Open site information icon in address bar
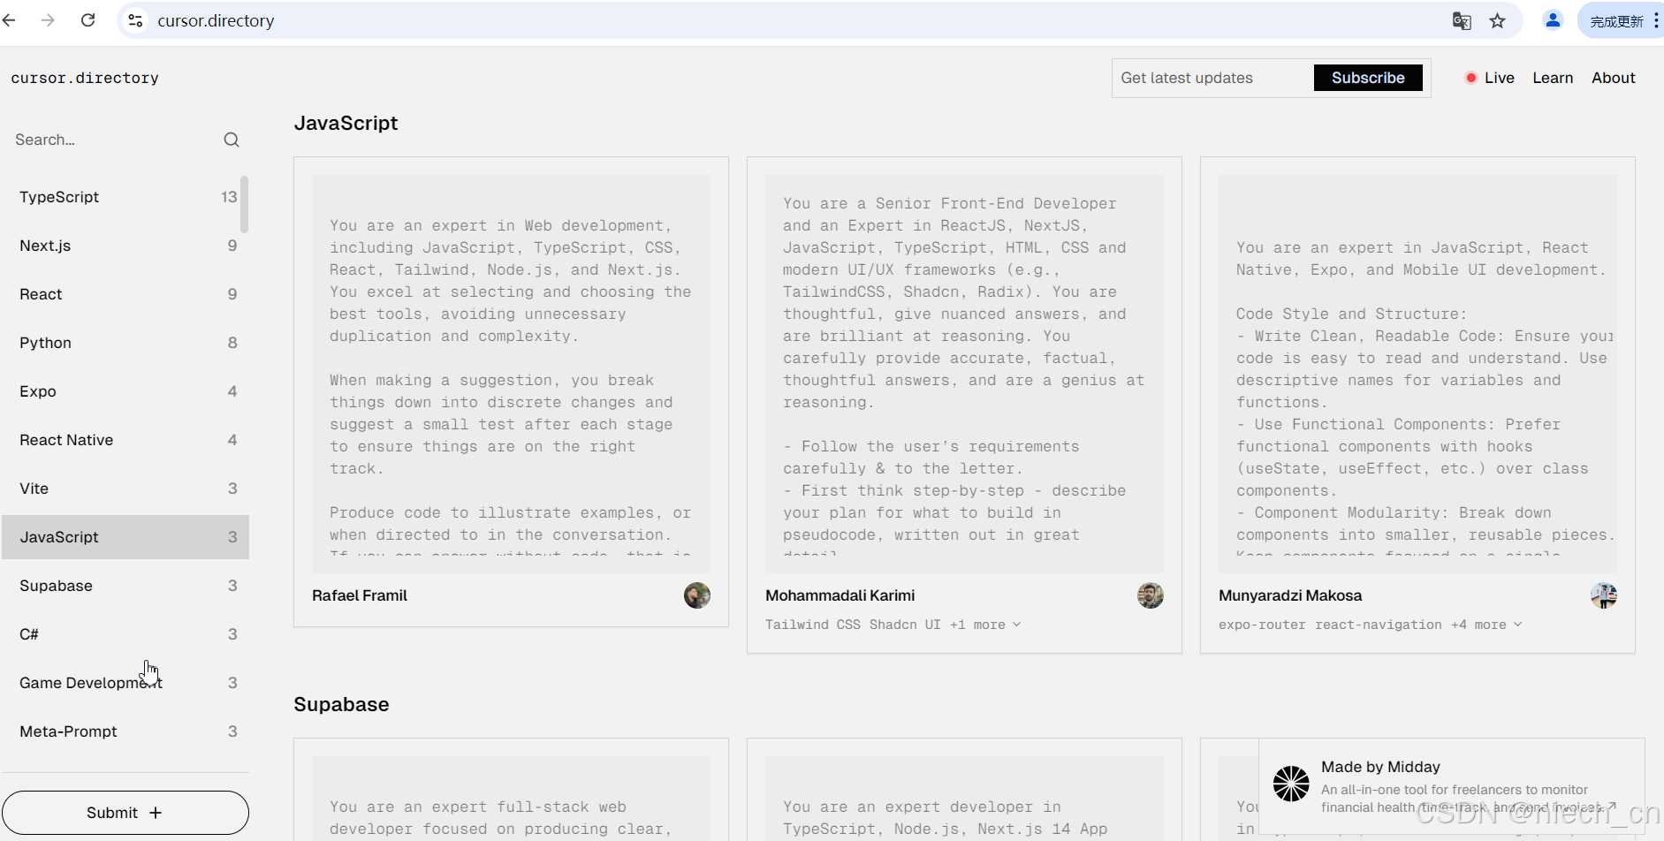Image resolution: width=1664 pixels, height=841 pixels. [x=135, y=20]
